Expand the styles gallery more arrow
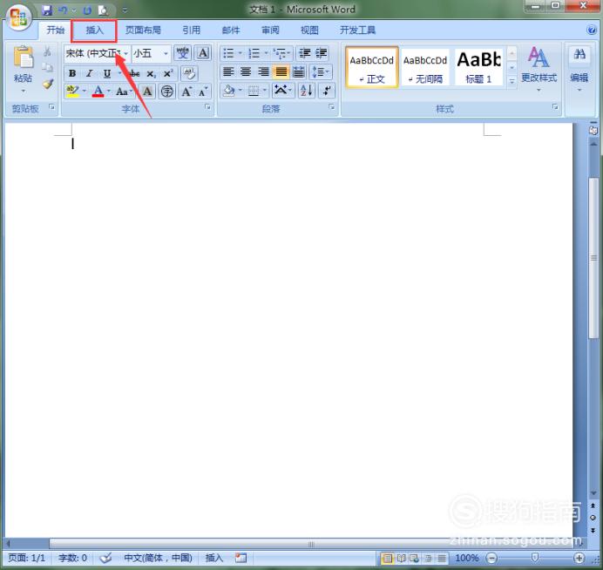This screenshot has height=570, width=603. point(512,82)
